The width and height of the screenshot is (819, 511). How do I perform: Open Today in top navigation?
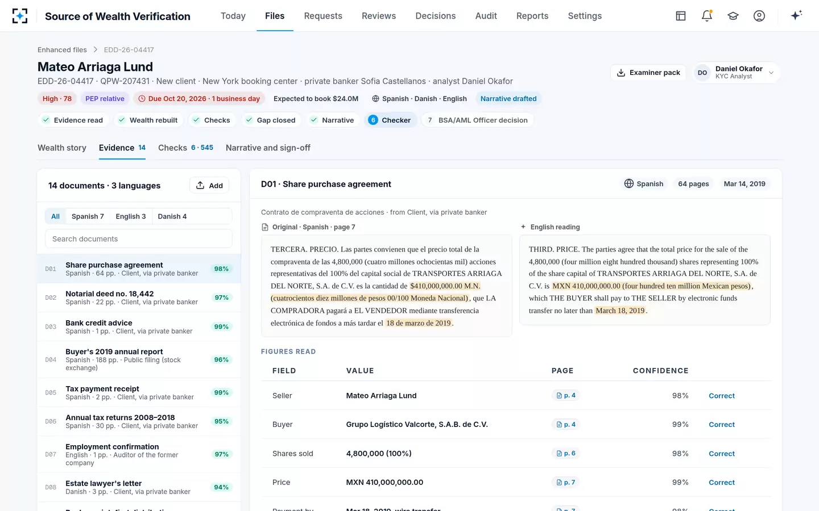click(233, 16)
